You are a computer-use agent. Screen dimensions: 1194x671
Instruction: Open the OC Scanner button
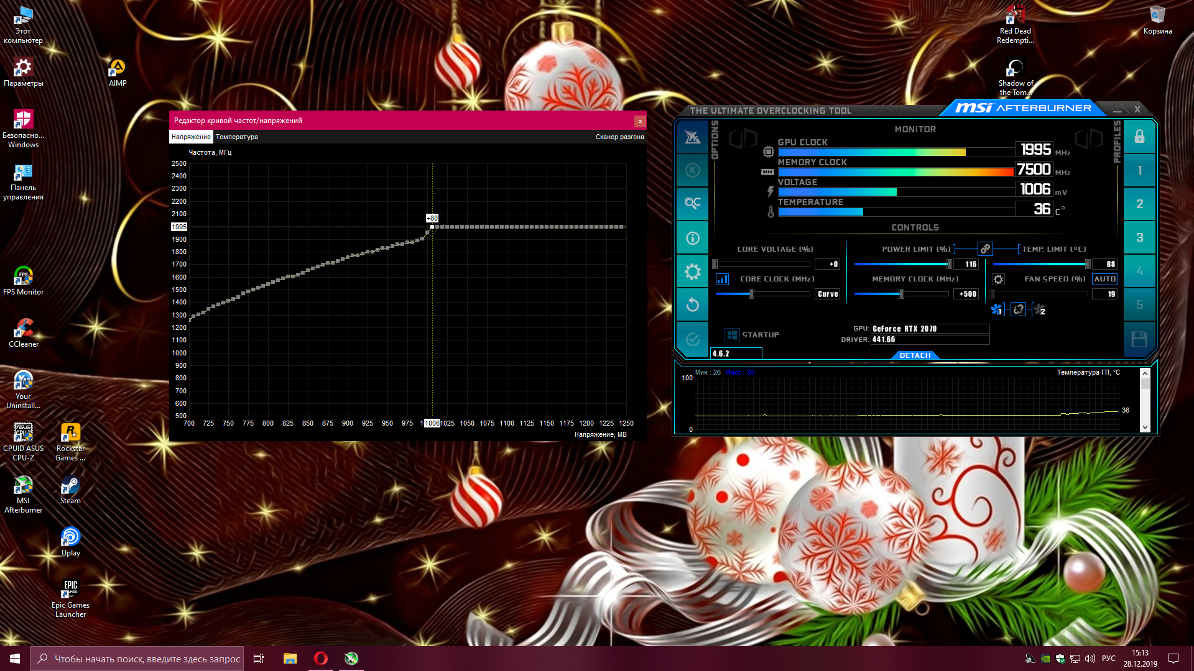tap(692, 203)
